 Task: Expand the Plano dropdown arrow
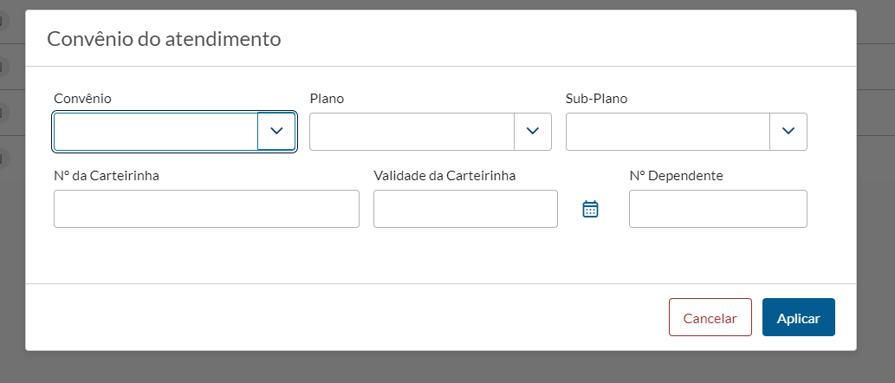click(533, 132)
